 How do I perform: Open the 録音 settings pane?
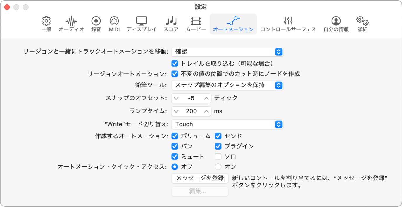(96, 23)
